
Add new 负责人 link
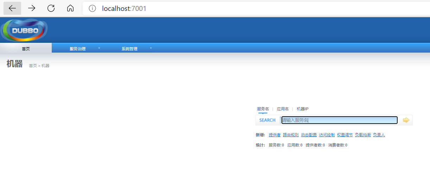click(x=379, y=135)
